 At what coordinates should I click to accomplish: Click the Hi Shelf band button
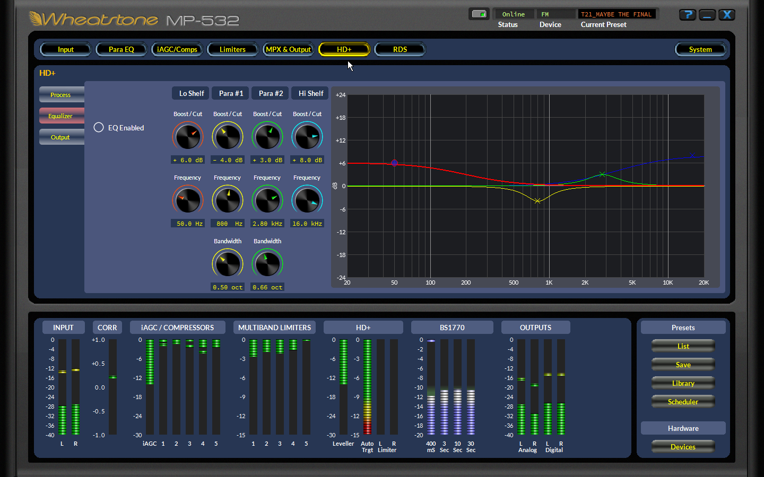[310, 93]
